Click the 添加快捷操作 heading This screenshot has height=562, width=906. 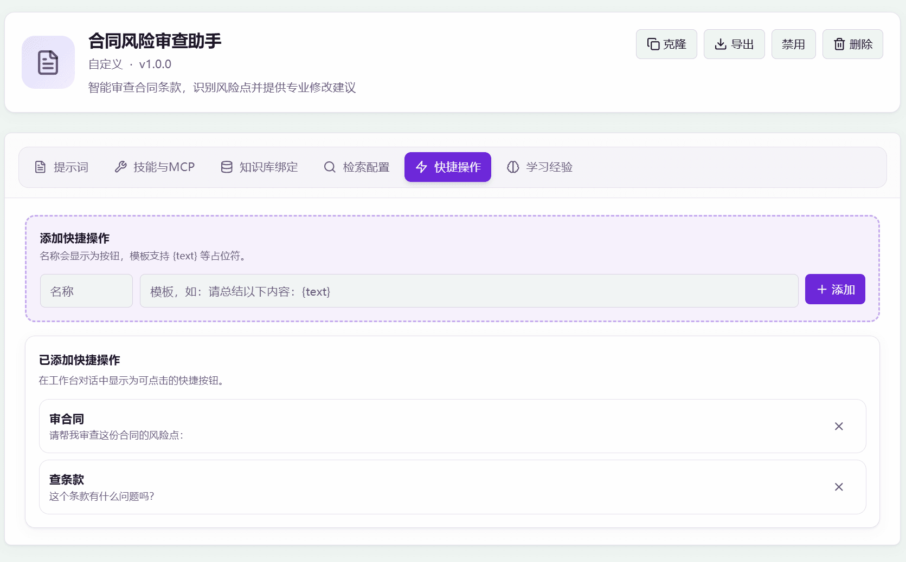(x=75, y=238)
